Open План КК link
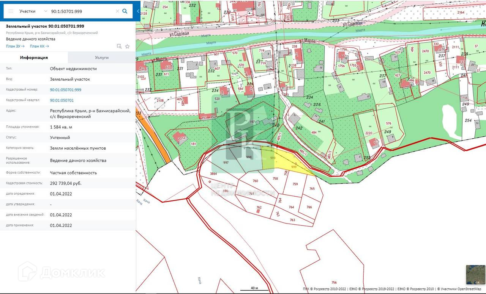This screenshot has width=486, height=294. click(39, 46)
